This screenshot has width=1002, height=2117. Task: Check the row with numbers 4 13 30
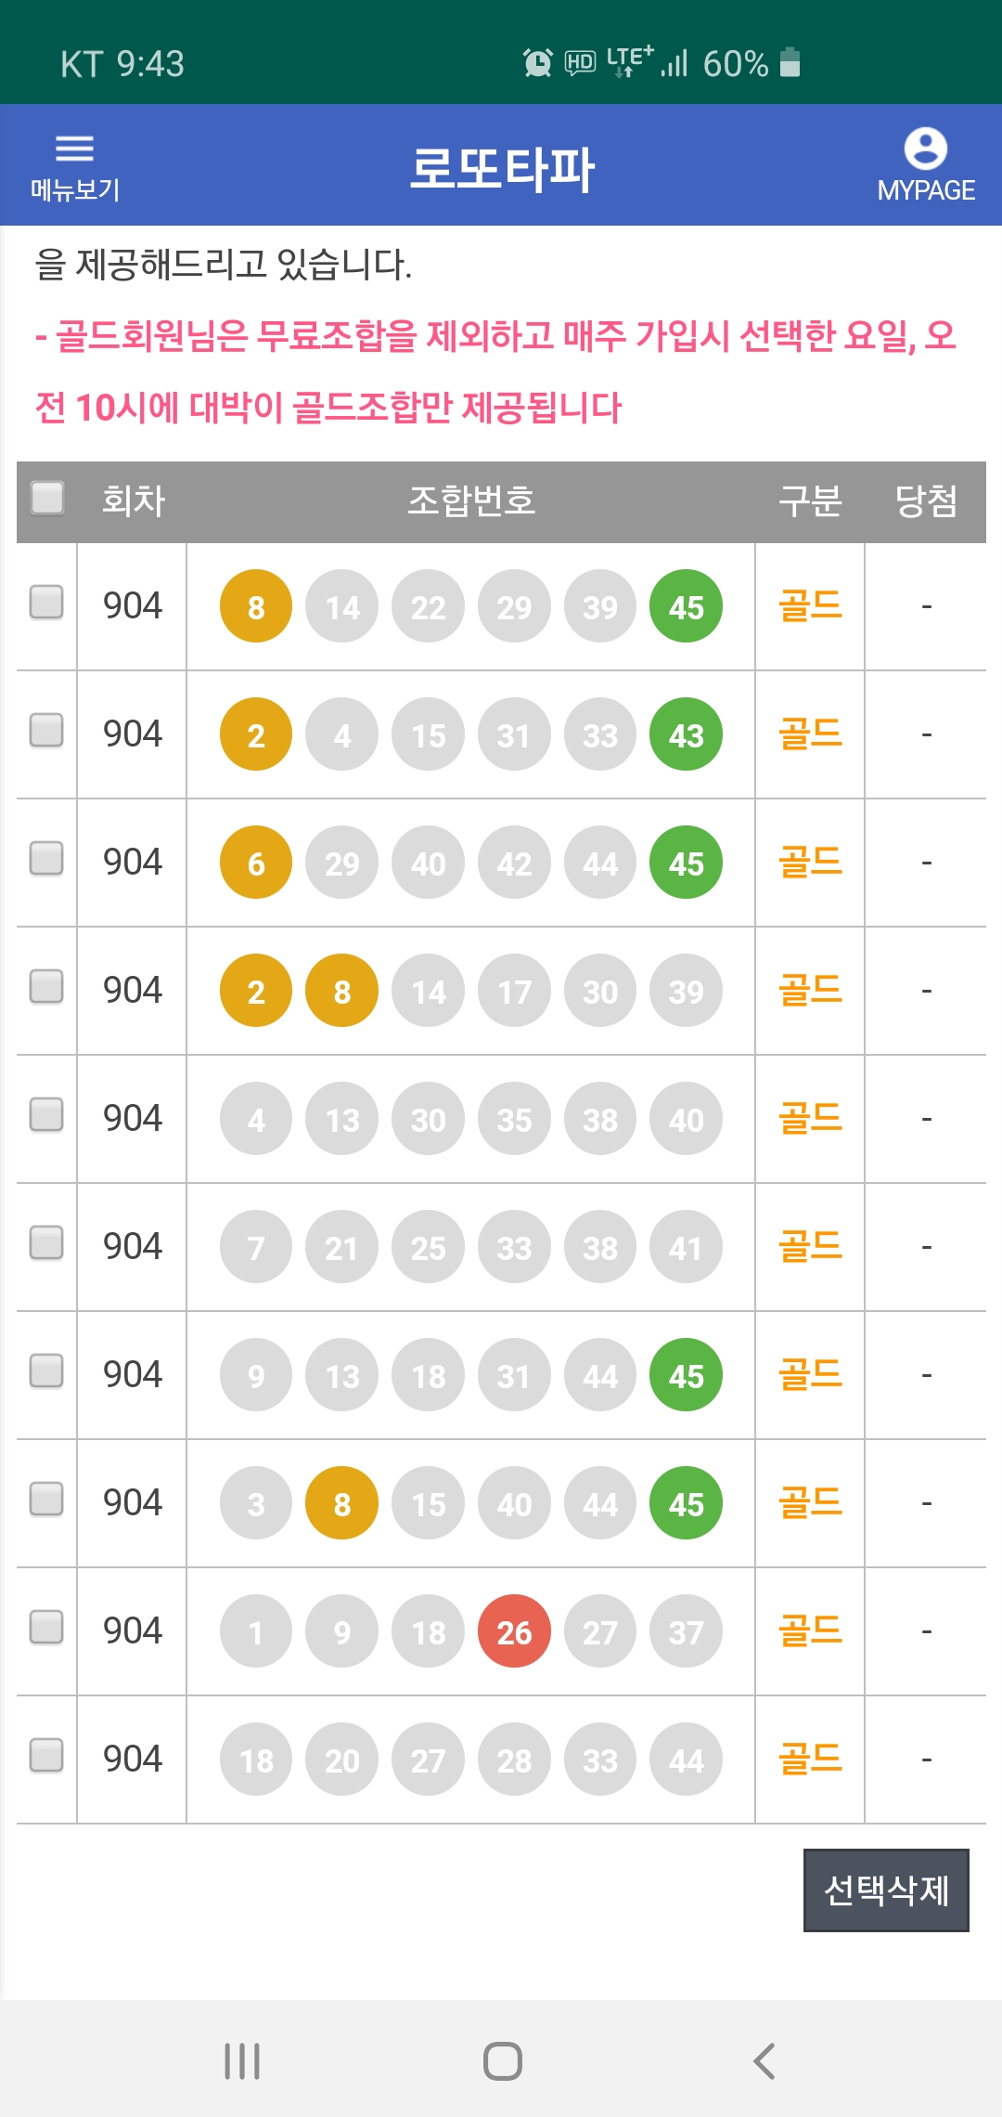click(46, 1113)
